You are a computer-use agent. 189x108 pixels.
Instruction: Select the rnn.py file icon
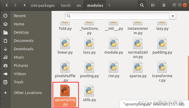point(114,67)
